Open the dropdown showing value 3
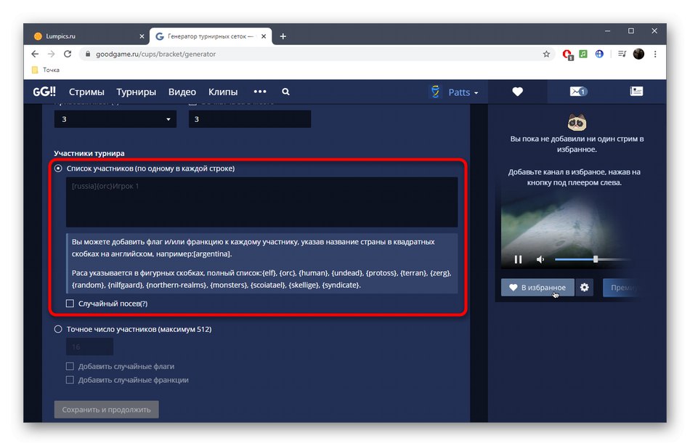Image resolution: width=690 pixels, height=446 pixels. (x=115, y=119)
